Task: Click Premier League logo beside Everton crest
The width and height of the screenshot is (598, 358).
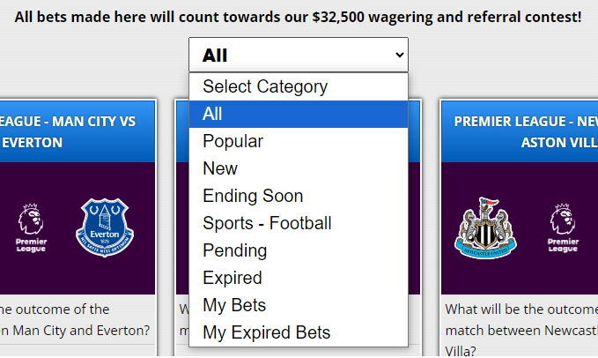Action: point(31,227)
